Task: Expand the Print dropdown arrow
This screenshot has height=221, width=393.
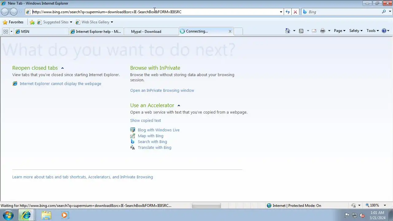Action: [x=329, y=31]
